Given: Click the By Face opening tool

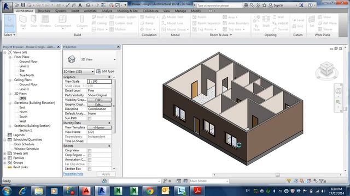Looking at the screenshot, I should tap(256, 23).
